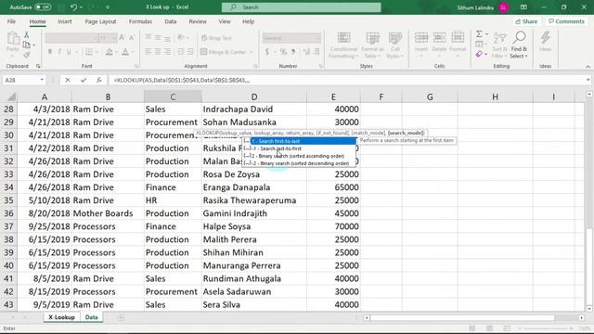Viewport: 594px width, 334px height.
Task: Toggle Underline formatting
Action: click(x=69, y=52)
